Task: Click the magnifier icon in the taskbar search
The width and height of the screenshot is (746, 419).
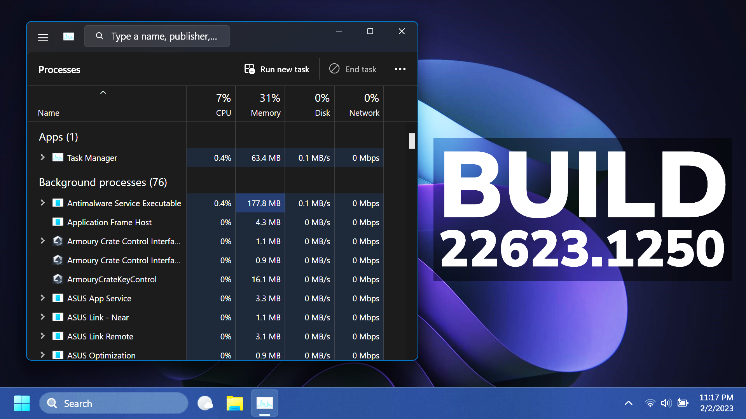Action: (x=51, y=403)
